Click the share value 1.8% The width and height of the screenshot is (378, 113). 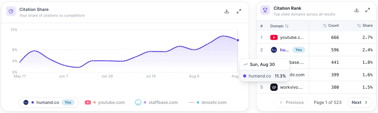[367, 62]
